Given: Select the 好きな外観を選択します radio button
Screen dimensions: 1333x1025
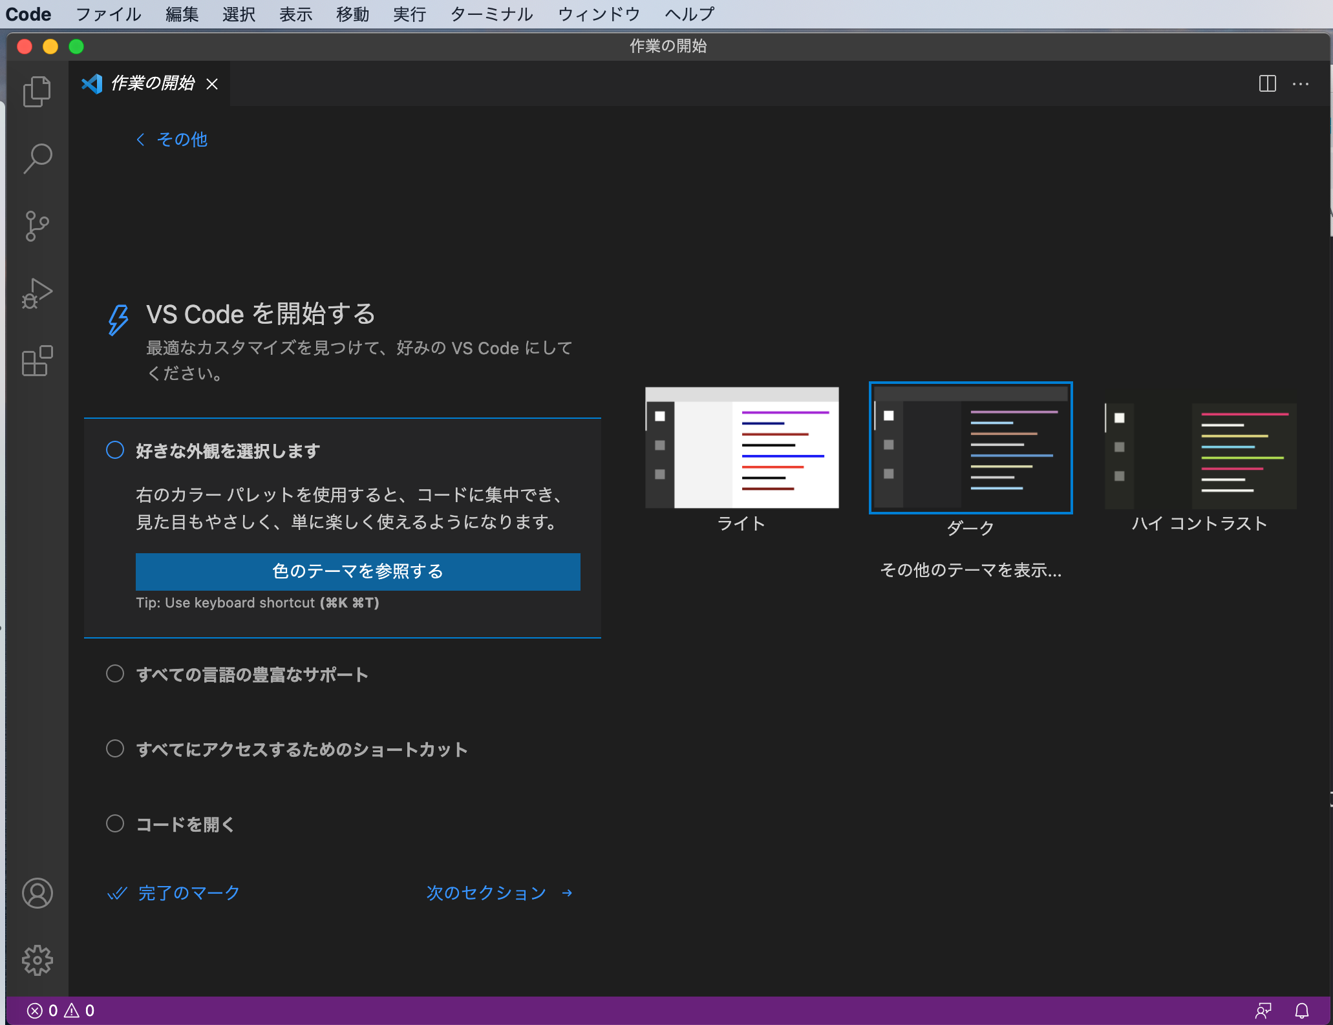Looking at the screenshot, I should click(x=115, y=450).
